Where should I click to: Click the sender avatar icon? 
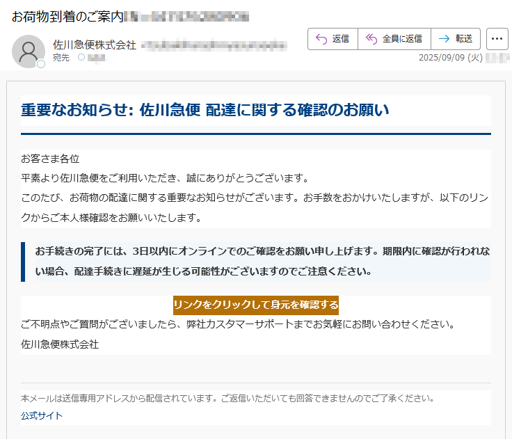[29, 51]
